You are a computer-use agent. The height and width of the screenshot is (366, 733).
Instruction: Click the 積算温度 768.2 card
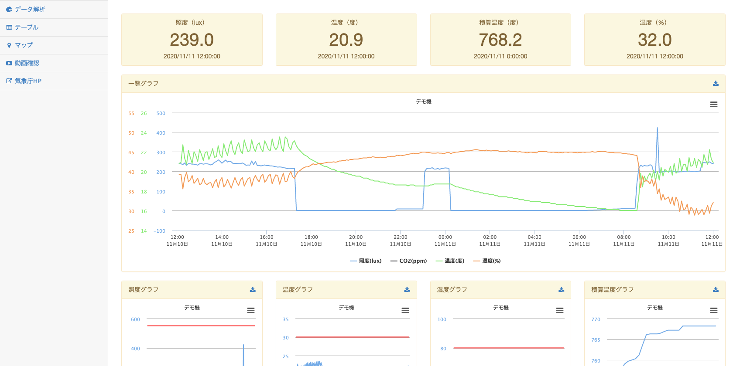coord(500,40)
